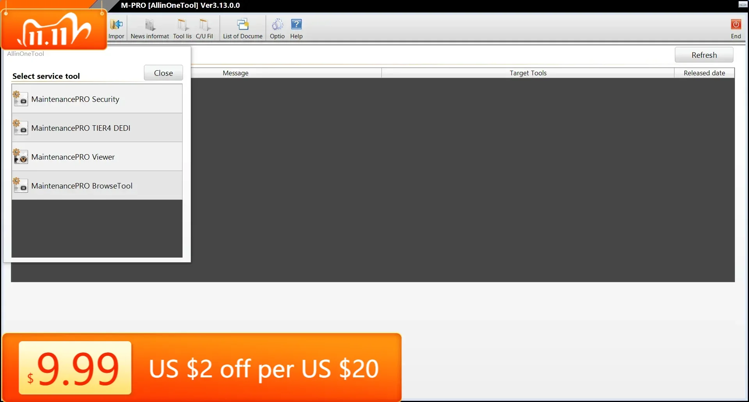Minimize the M-PRO window

(x=742, y=5)
